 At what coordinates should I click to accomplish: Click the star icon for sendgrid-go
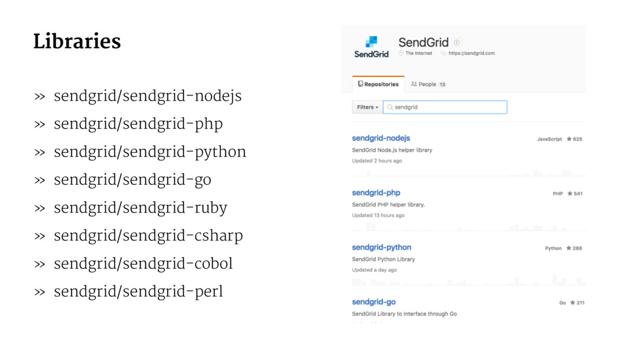click(x=572, y=303)
